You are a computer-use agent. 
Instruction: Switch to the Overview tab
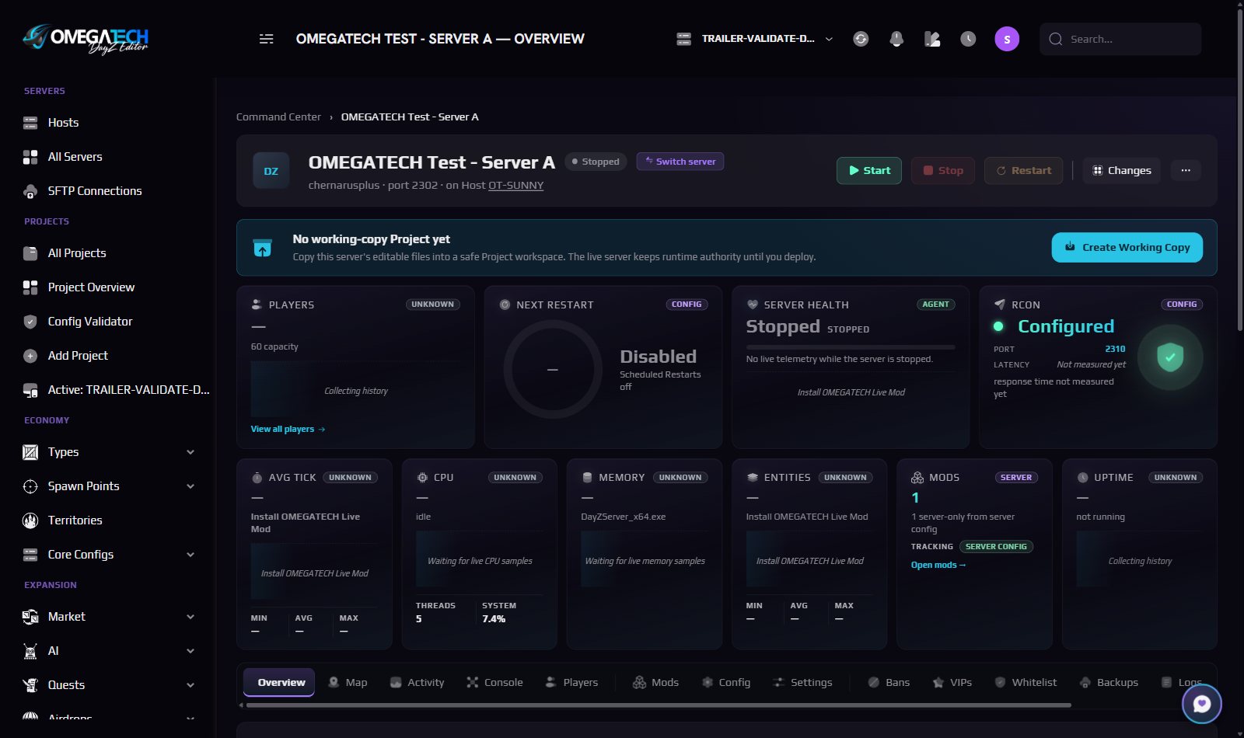point(279,682)
